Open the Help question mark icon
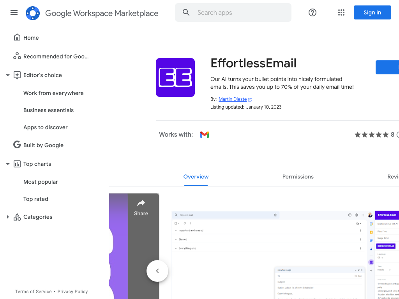This screenshot has height=299, width=399. pos(312,12)
